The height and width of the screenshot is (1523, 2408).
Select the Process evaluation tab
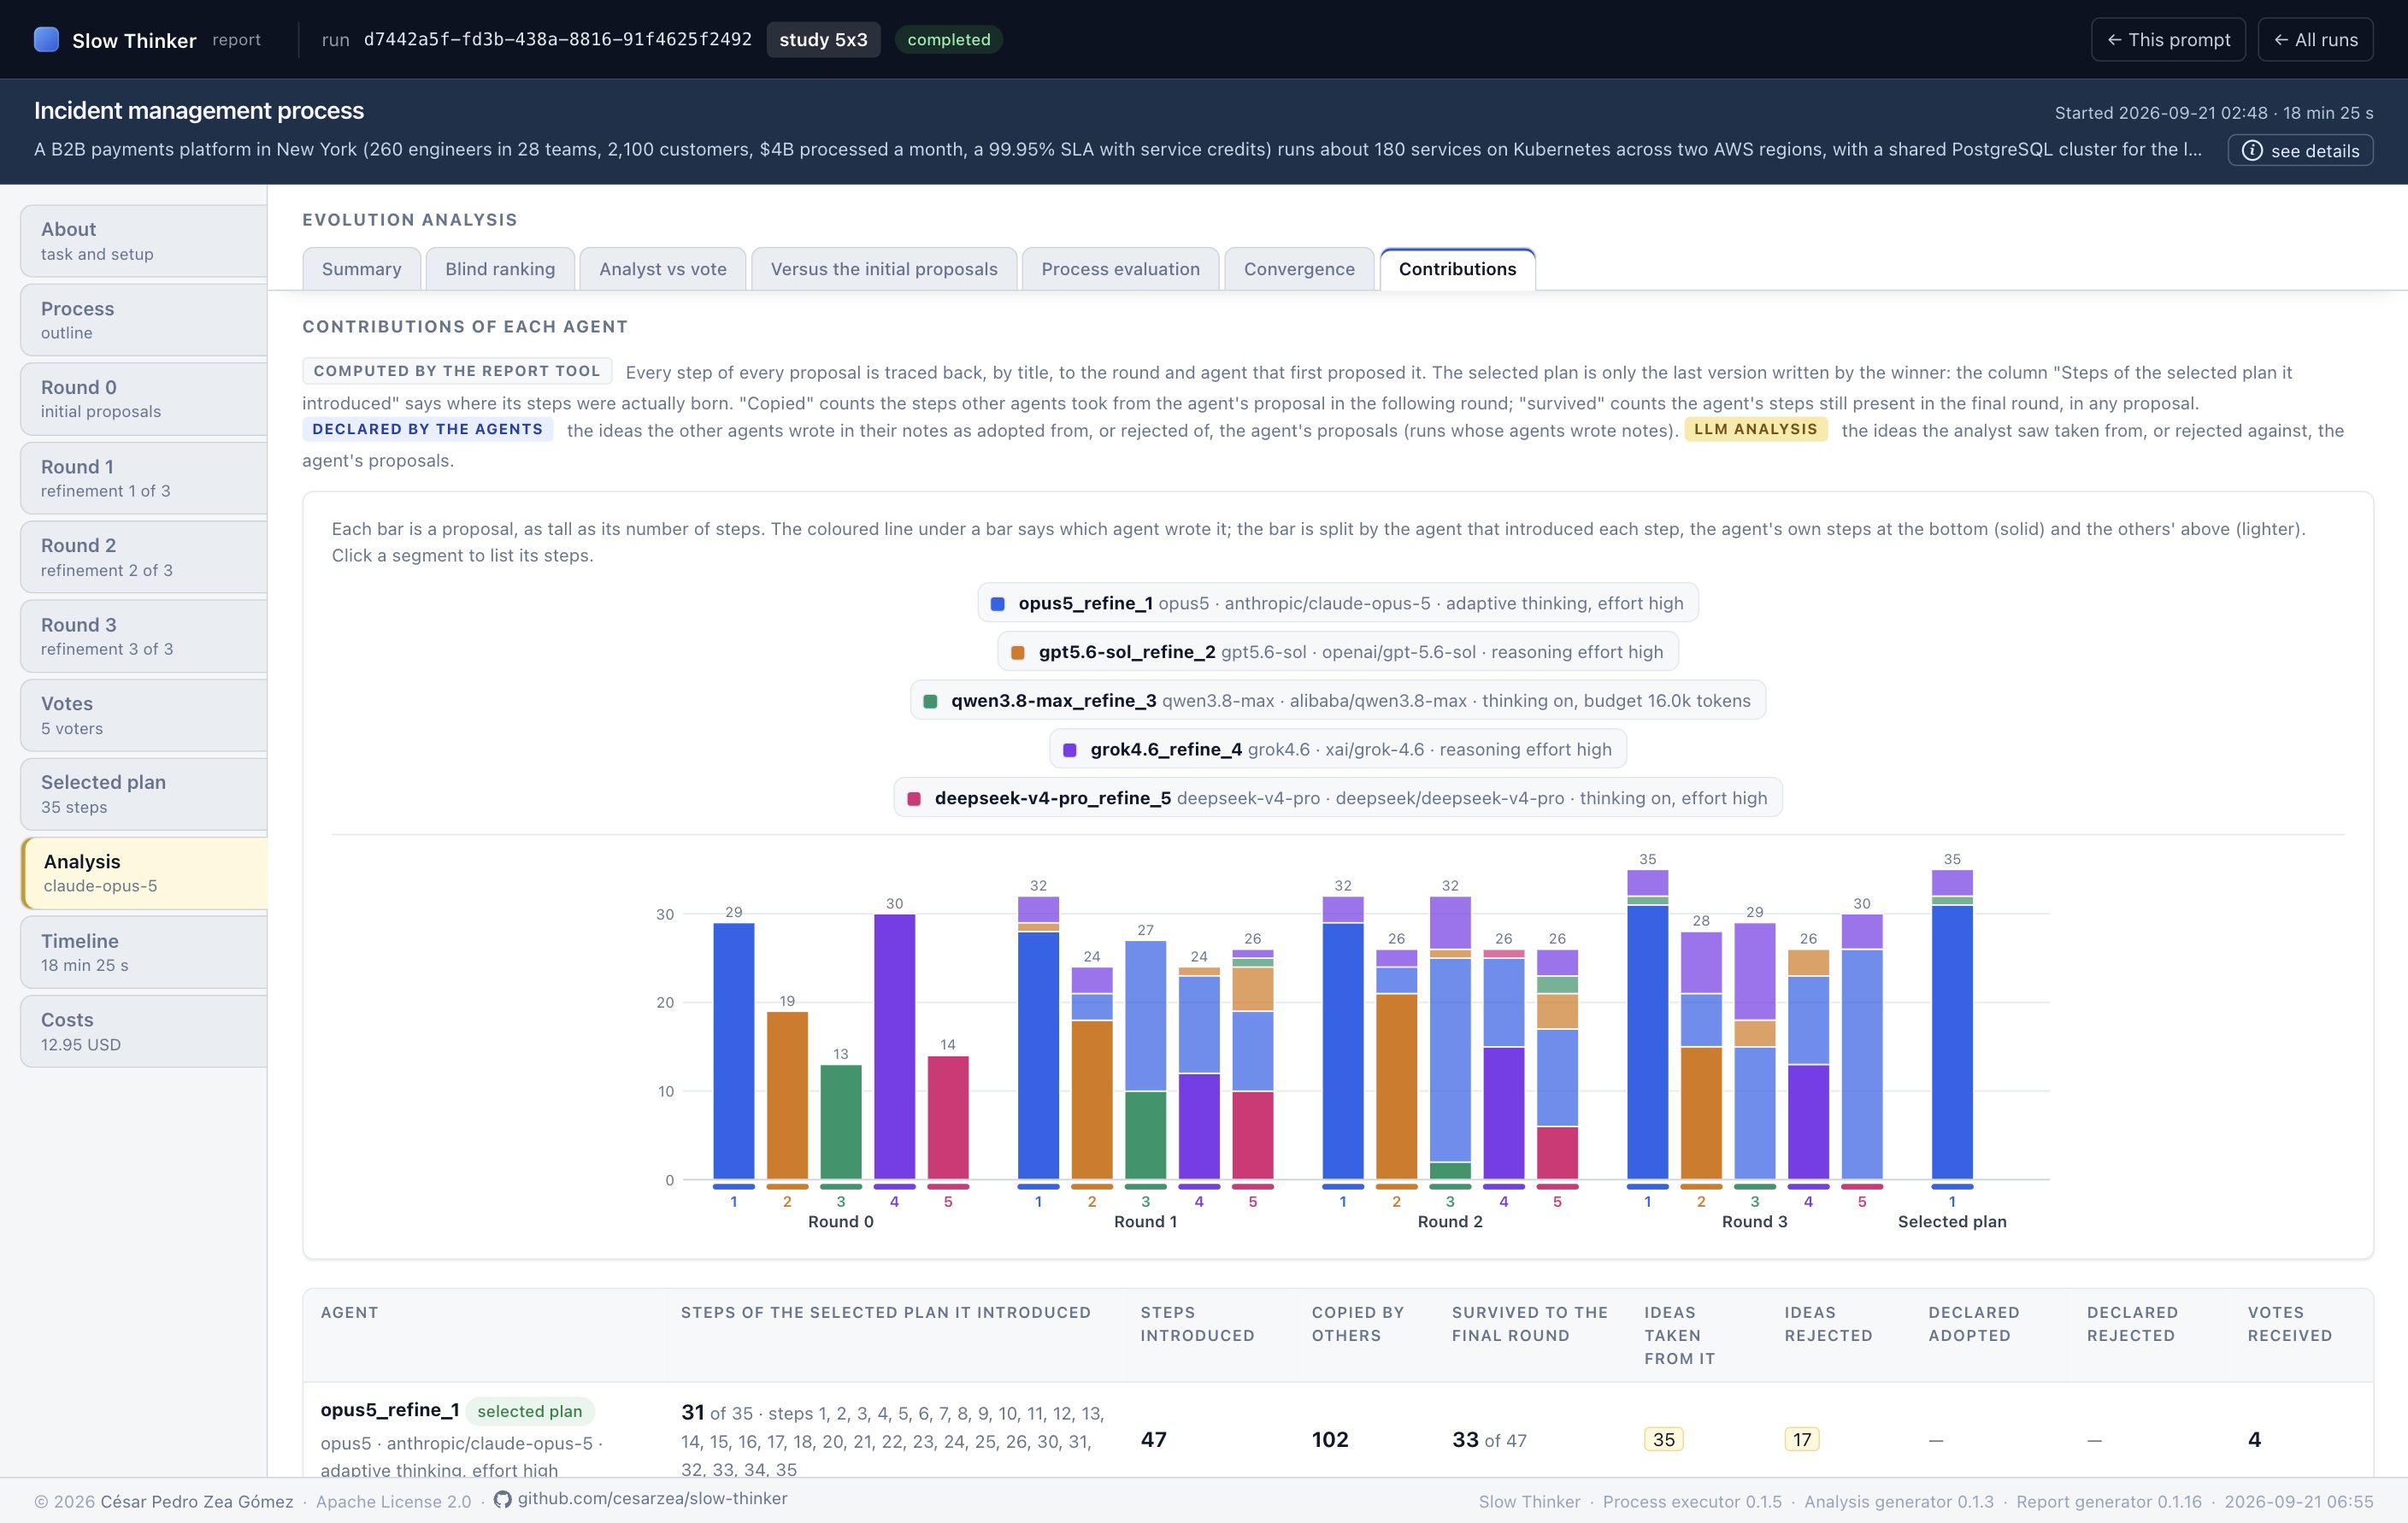coord(1120,269)
